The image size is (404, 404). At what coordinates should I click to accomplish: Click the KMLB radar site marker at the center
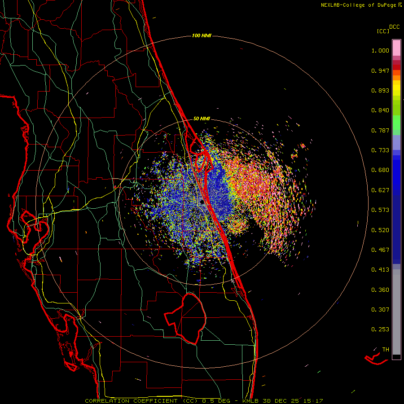(x=202, y=203)
